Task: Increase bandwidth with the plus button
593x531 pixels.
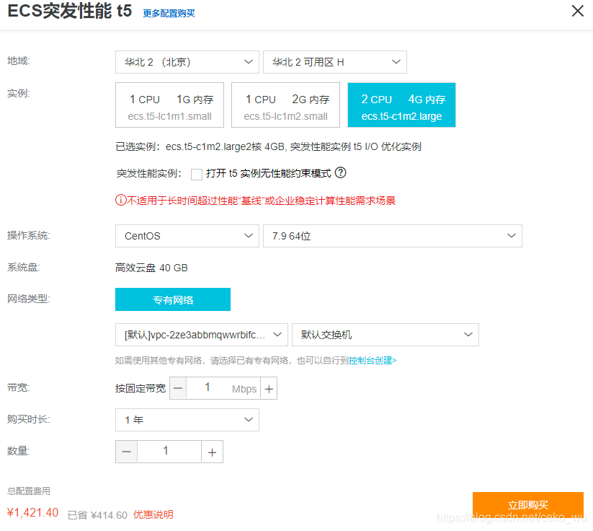Action: click(269, 388)
